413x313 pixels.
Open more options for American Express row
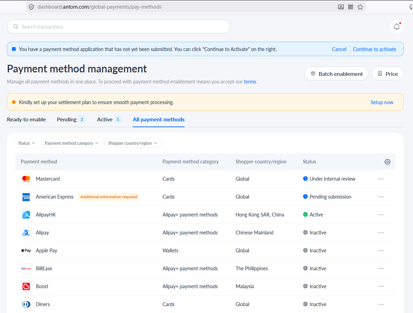pos(381,197)
